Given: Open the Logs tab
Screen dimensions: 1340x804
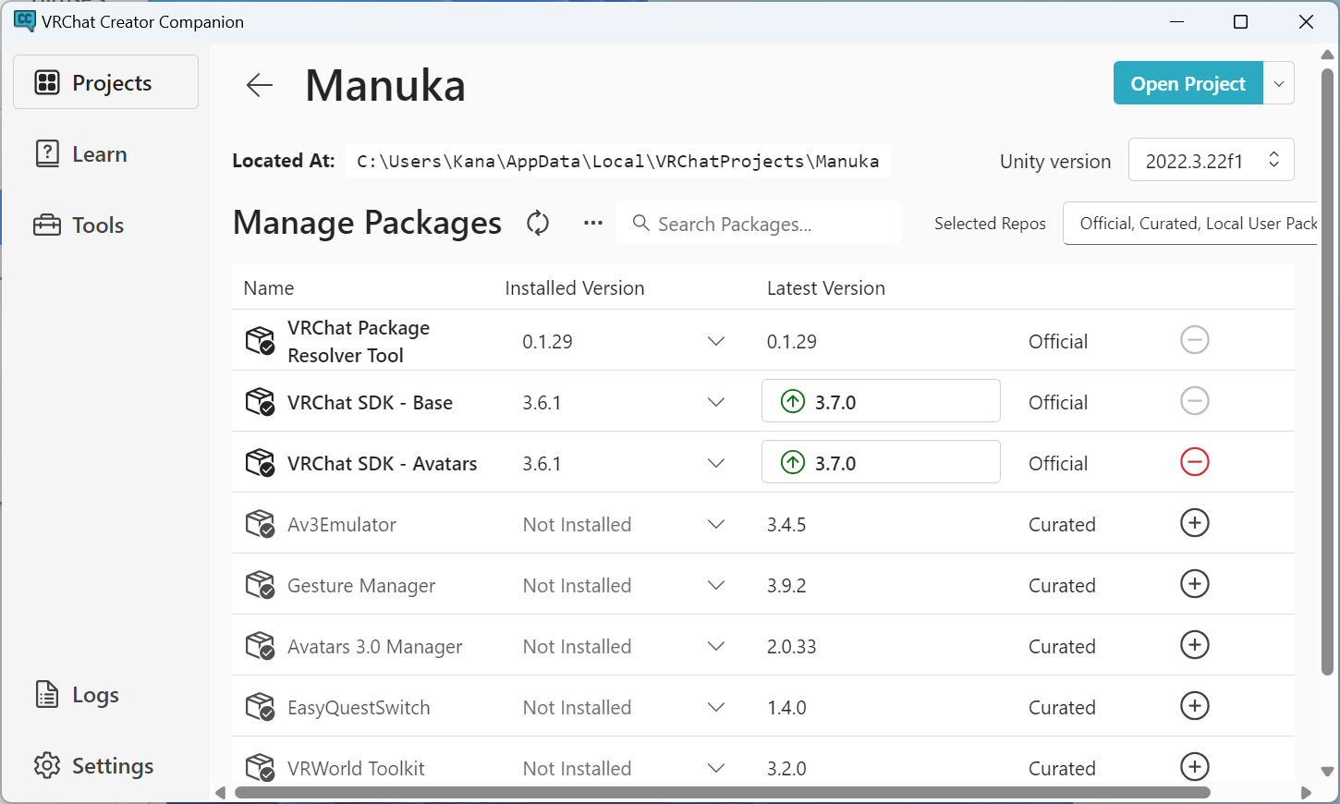Looking at the screenshot, I should 105,694.
